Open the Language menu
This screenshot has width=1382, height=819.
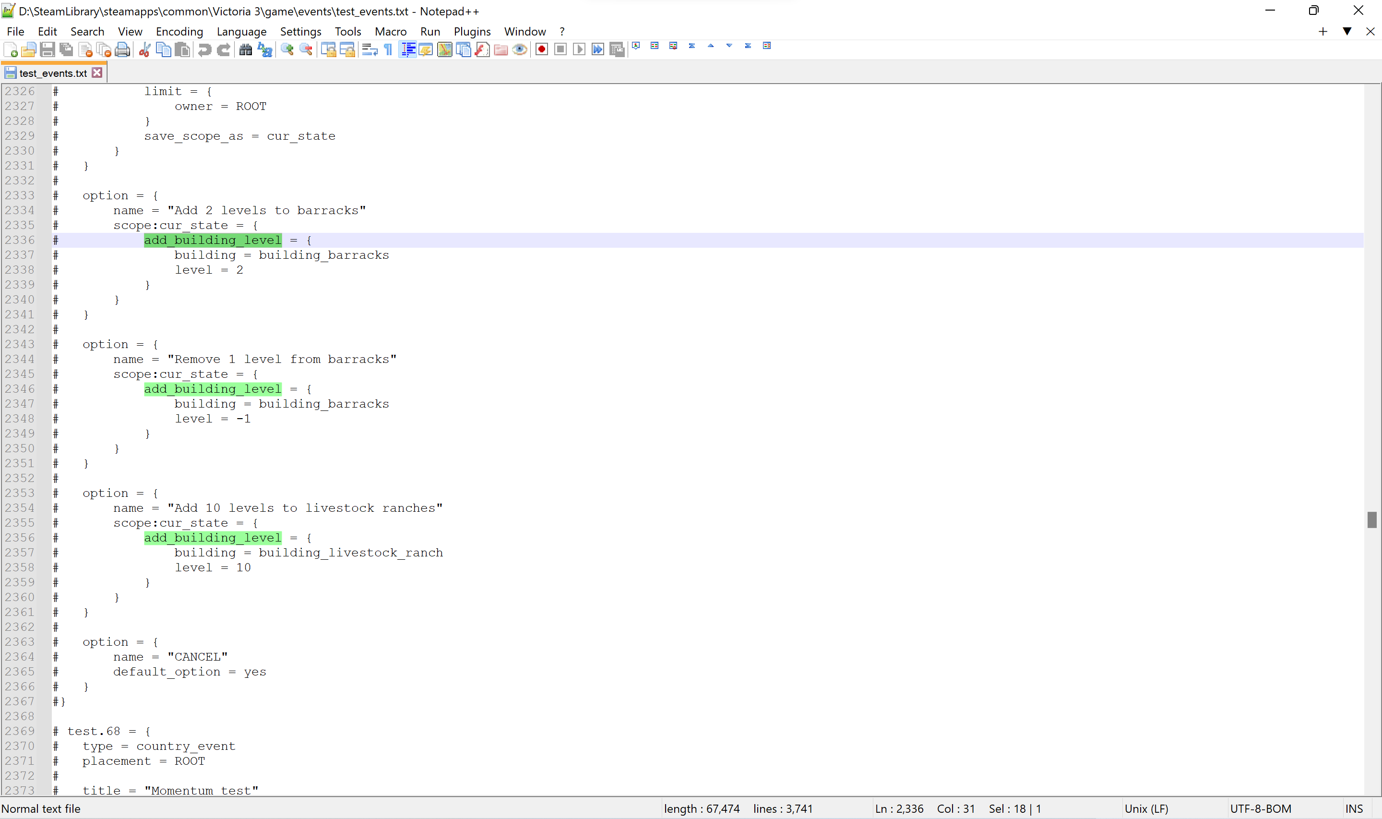(x=241, y=32)
